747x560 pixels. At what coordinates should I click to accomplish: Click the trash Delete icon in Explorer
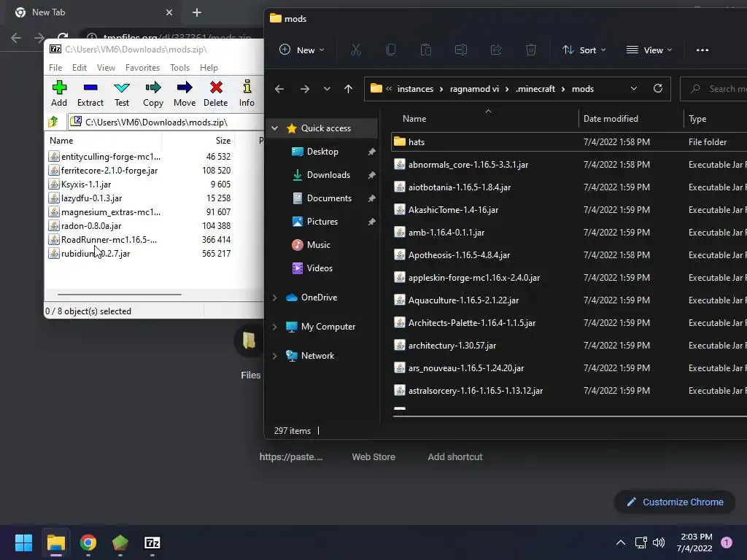(531, 50)
